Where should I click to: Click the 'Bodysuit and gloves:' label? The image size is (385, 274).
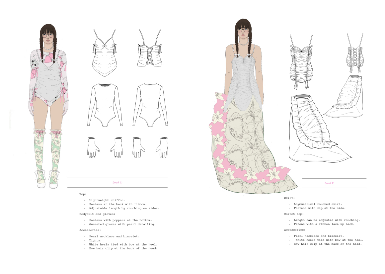pyautogui.click(x=97, y=214)
